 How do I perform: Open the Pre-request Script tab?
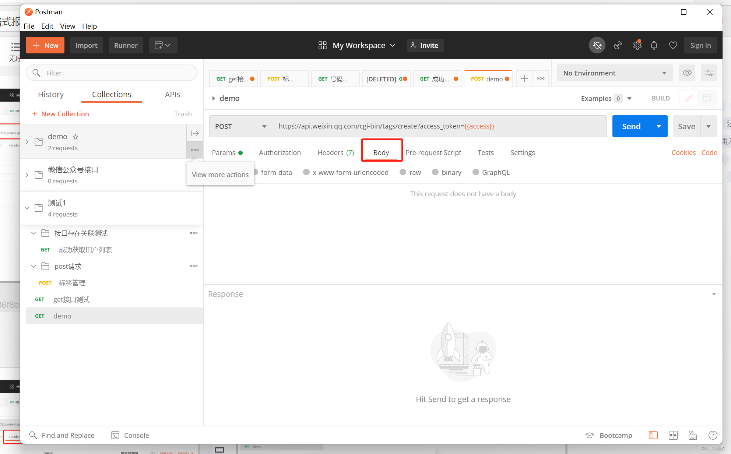[x=433, y=152]
